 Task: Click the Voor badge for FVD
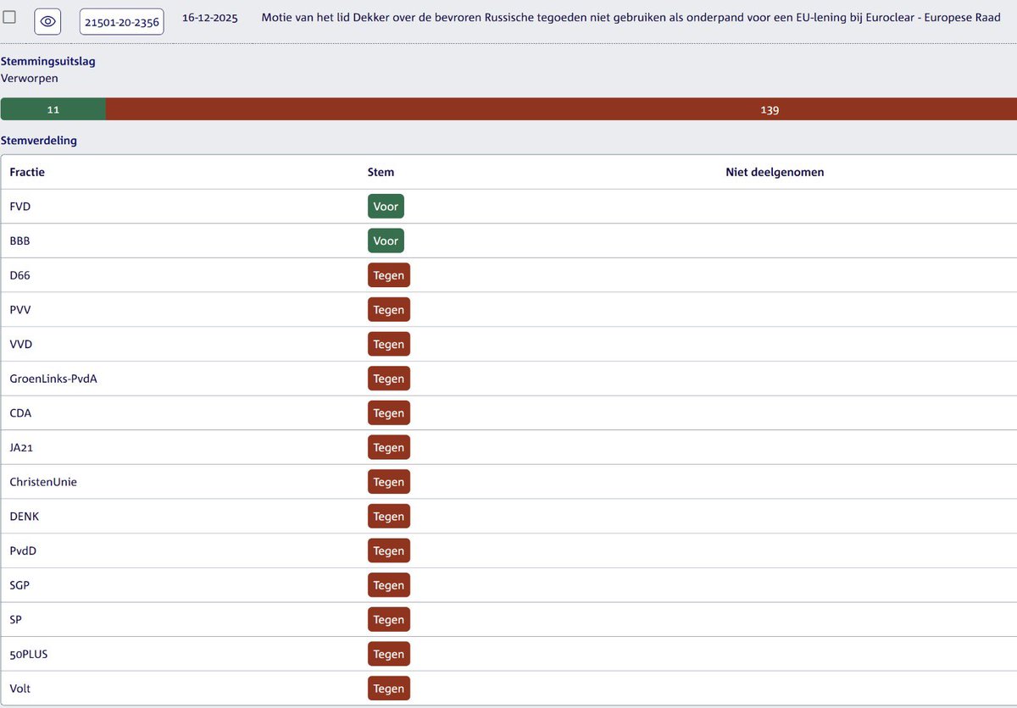[x=386, y=207]
